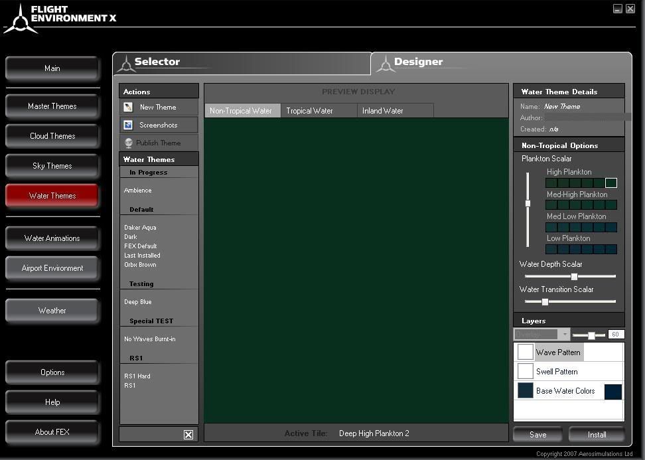Toggle the Swell Pattern layer box
Image resolution: width=645 pixels, height=460 pixels.
(525, 371)
